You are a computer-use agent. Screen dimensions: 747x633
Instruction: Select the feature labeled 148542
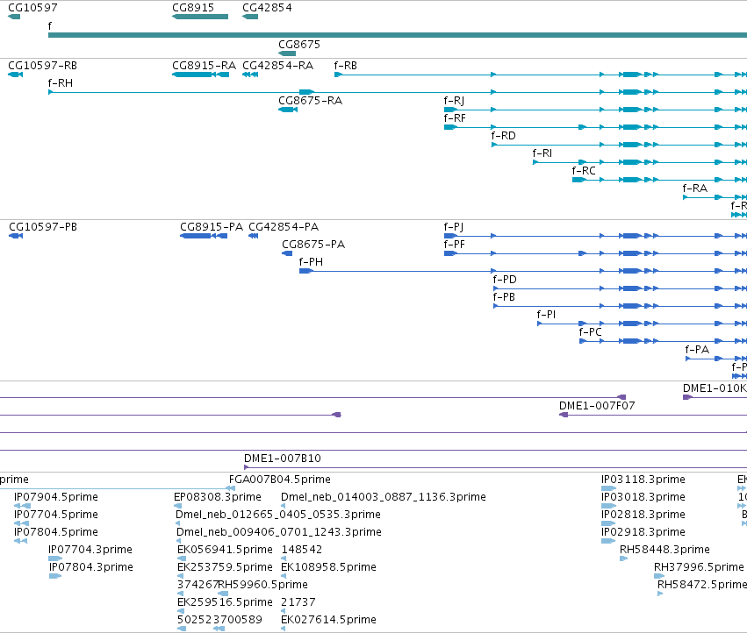click(x=302, y=550)
